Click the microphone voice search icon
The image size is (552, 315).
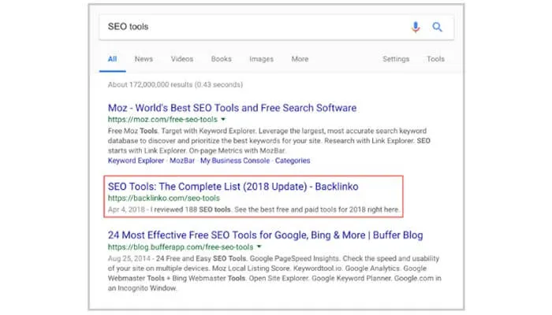point(416,27)
